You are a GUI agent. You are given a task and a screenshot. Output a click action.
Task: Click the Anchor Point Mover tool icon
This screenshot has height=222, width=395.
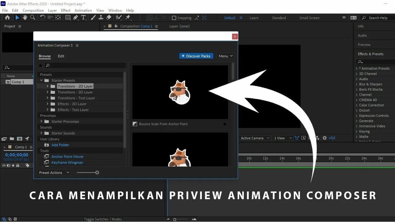pos(47,157)
